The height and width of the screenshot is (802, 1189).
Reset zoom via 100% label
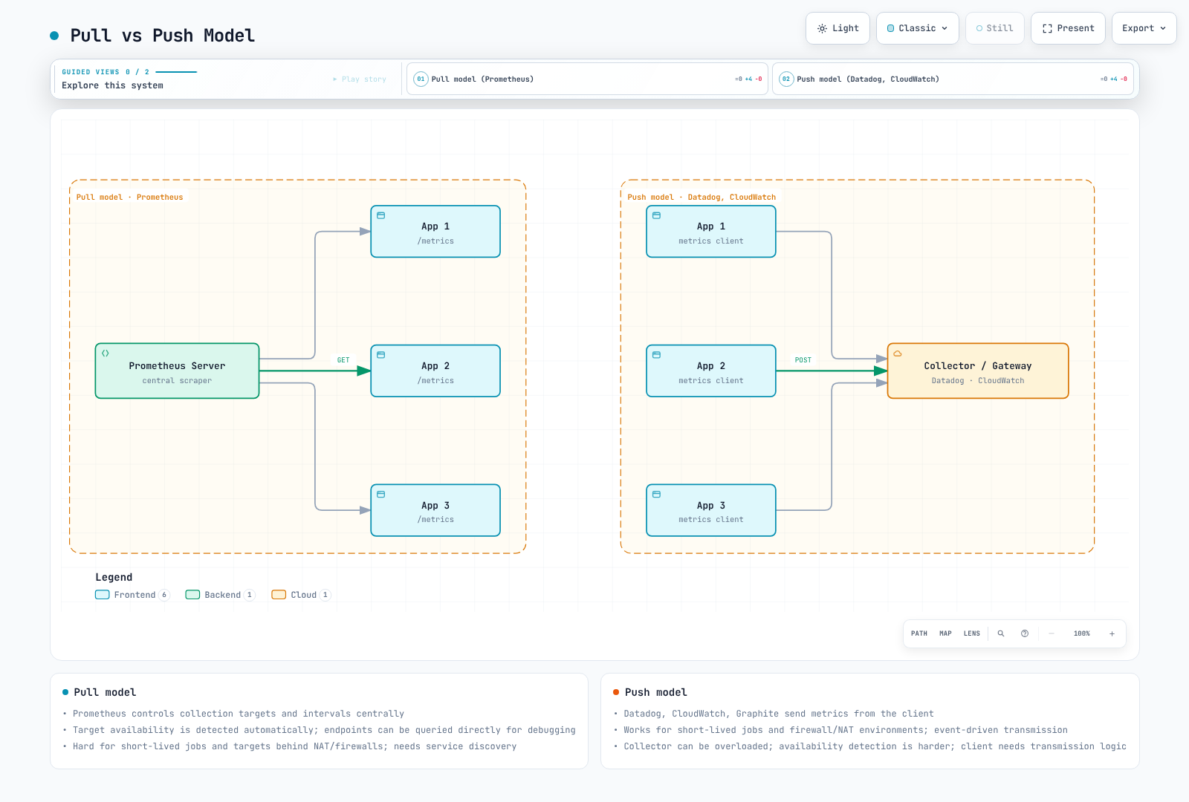pos(1082,633)
